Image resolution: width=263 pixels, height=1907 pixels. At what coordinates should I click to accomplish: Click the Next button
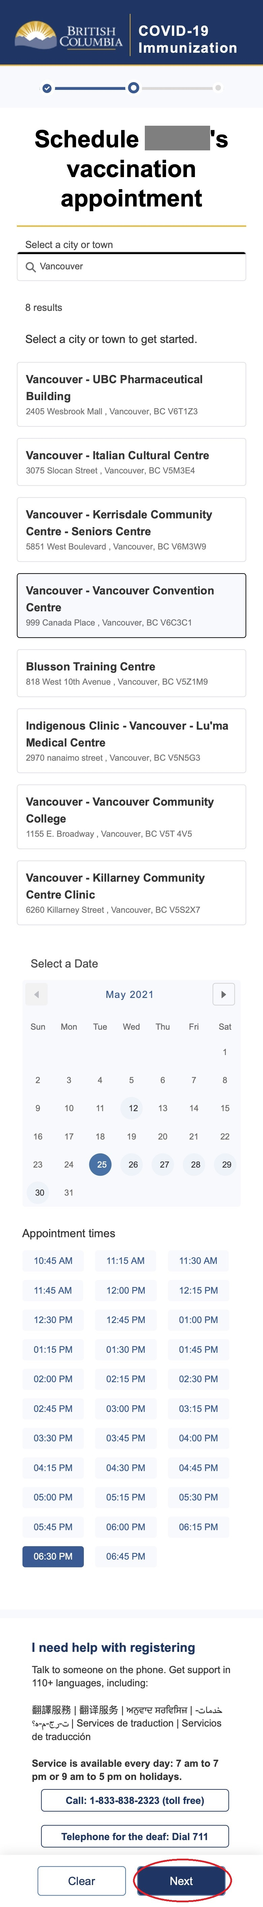pos(181,1880)
